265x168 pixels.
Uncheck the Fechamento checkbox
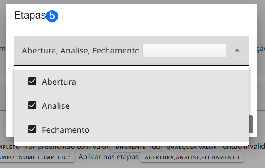32,129
